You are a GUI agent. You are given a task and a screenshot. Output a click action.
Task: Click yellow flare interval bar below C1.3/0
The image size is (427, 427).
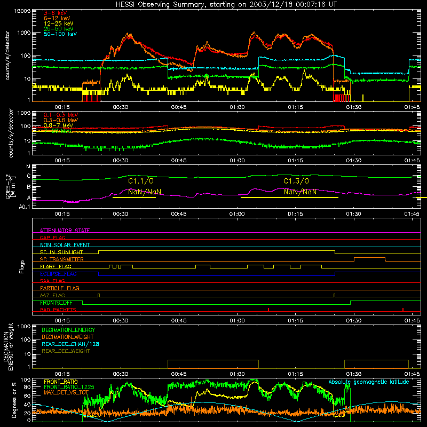(x=289, y=197)
